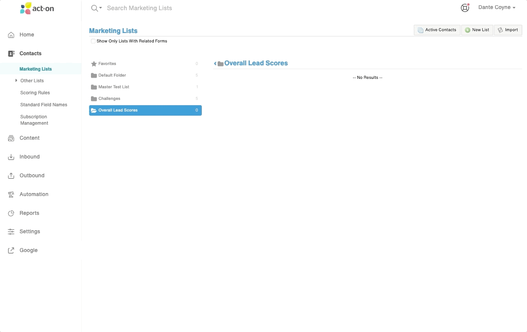Open the Outbound menu
The width and height of the screenshot is (527, 332).
pyautogui.click(x=32, y=175)
